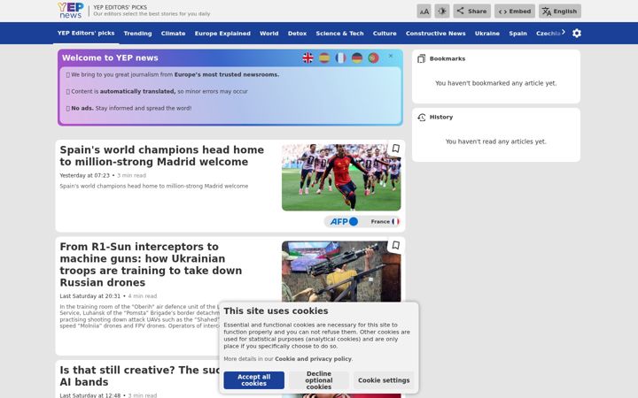Open the Spain section
The width and height of the screenshot is (638, 398).
pos(518,34)
